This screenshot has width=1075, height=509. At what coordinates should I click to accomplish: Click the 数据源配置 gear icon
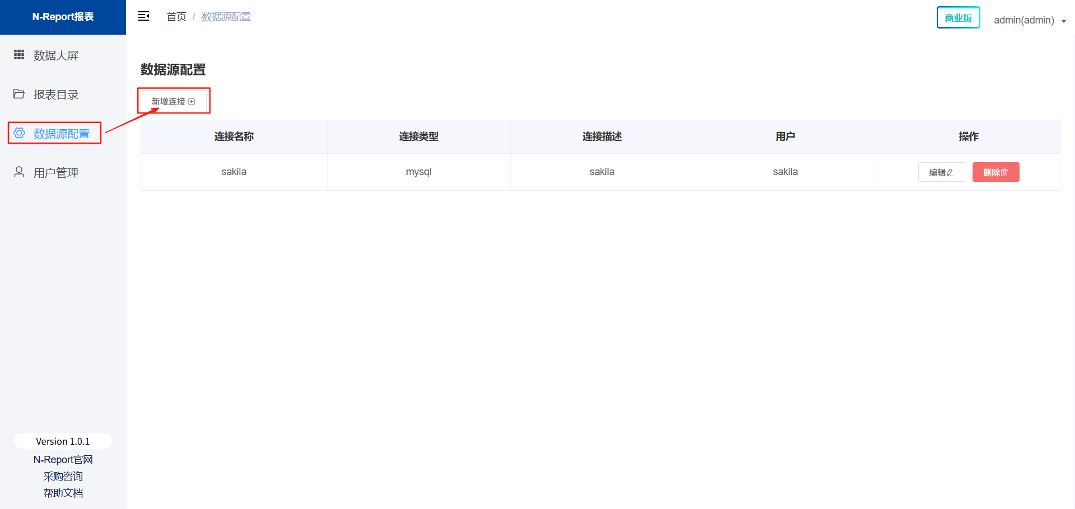click(19, 133)
